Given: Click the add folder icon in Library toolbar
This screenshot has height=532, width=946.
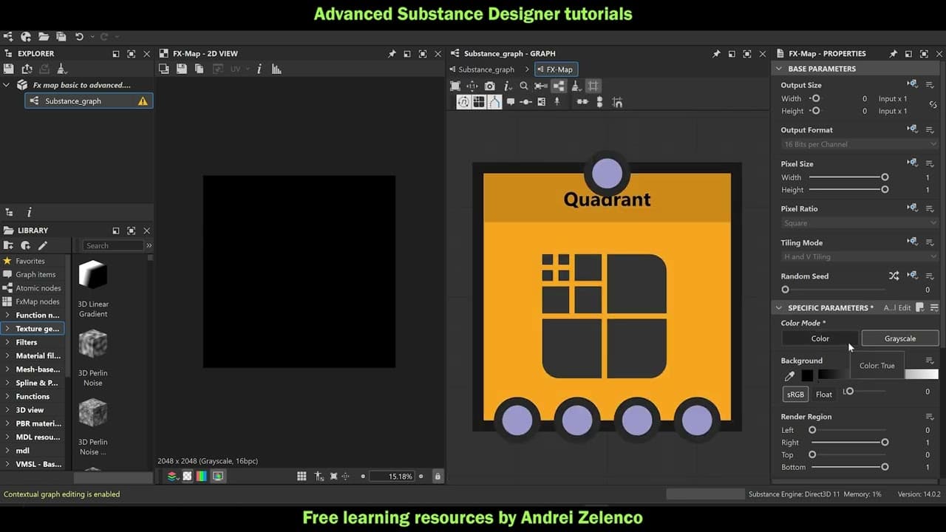Looking at the screenshot, I should pos(9,245).
